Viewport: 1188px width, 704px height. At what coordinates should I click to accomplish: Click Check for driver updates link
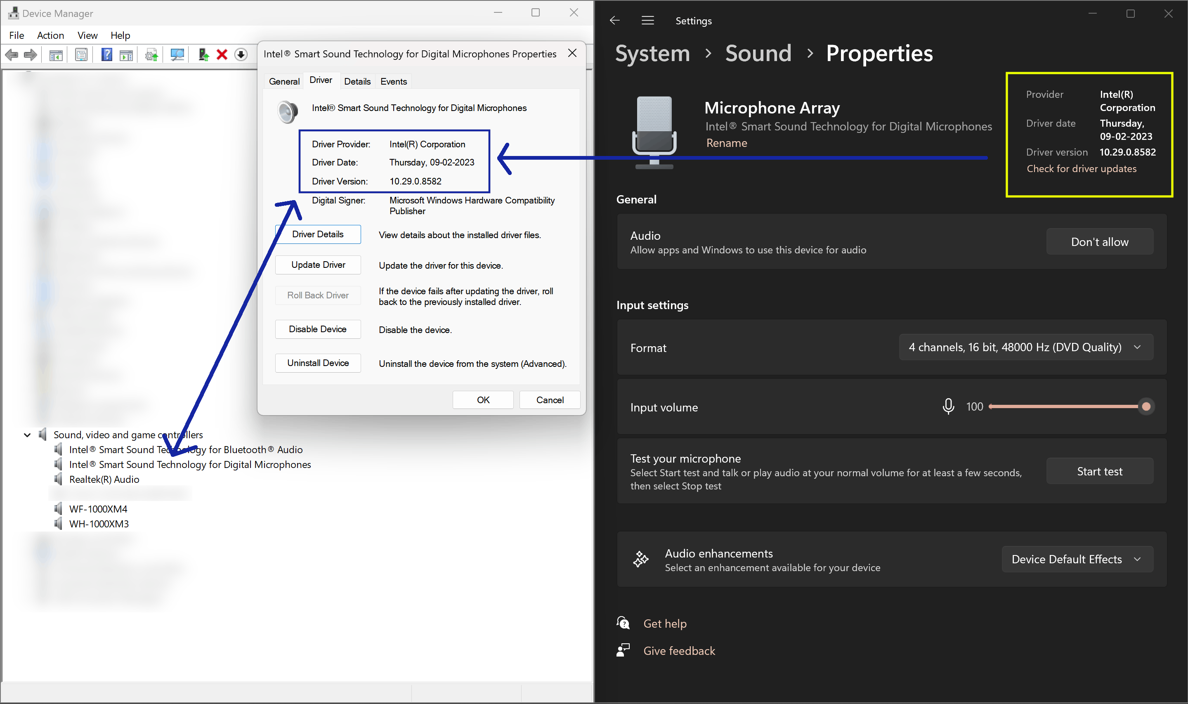pos(1081,168)
